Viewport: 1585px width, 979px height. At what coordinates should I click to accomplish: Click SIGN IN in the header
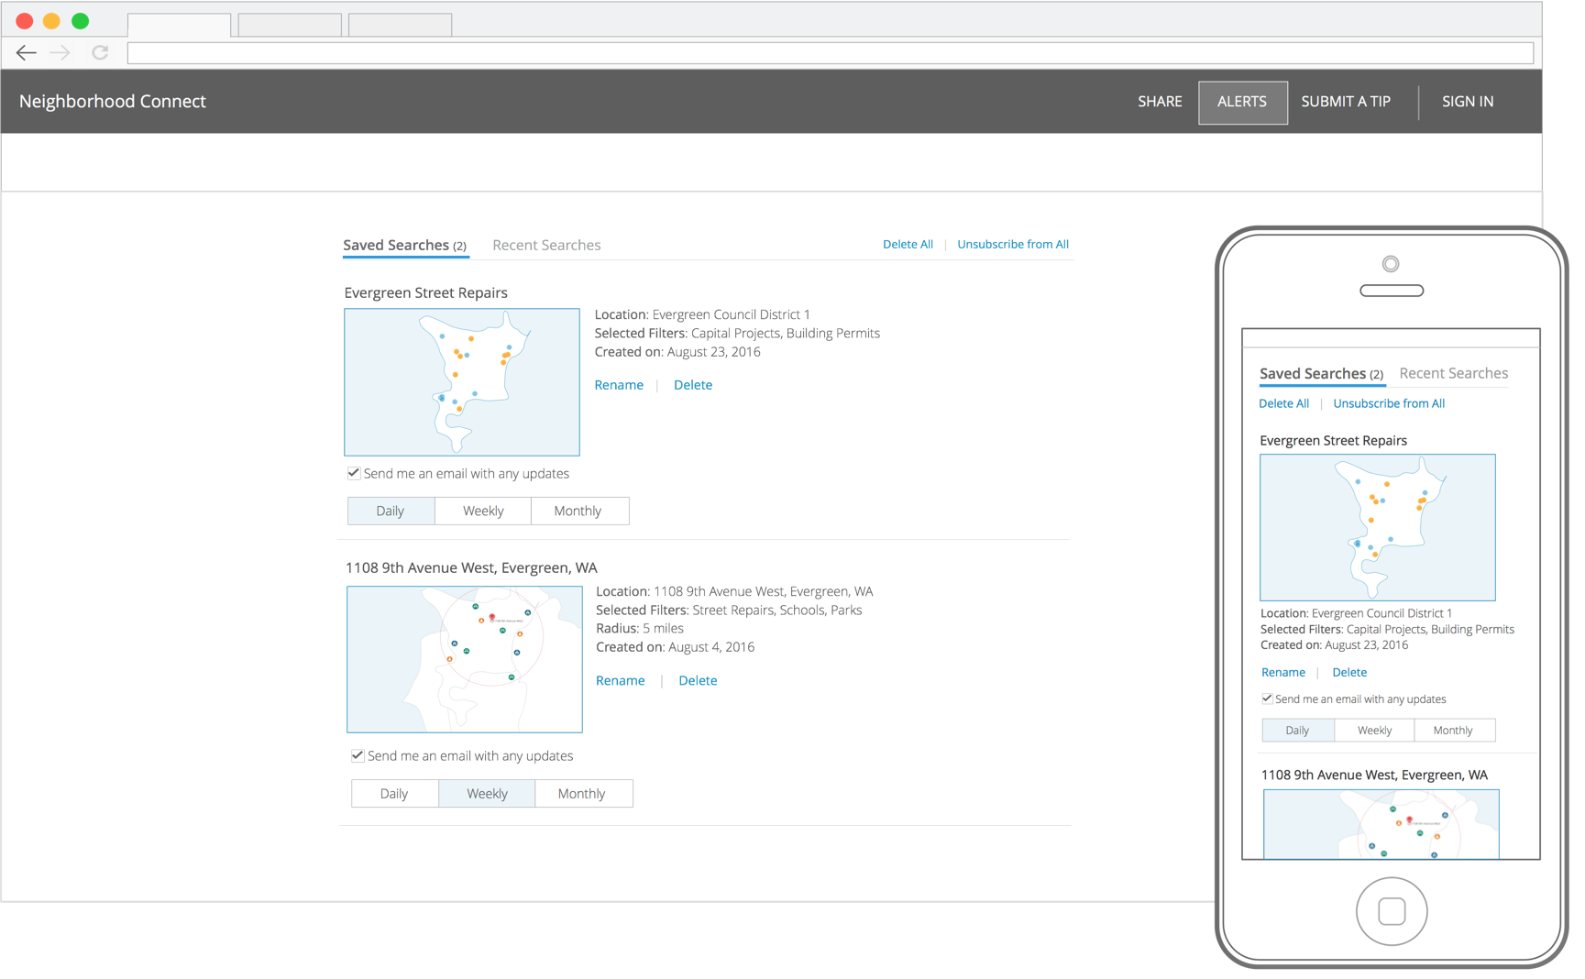[x=1468, y=102]
